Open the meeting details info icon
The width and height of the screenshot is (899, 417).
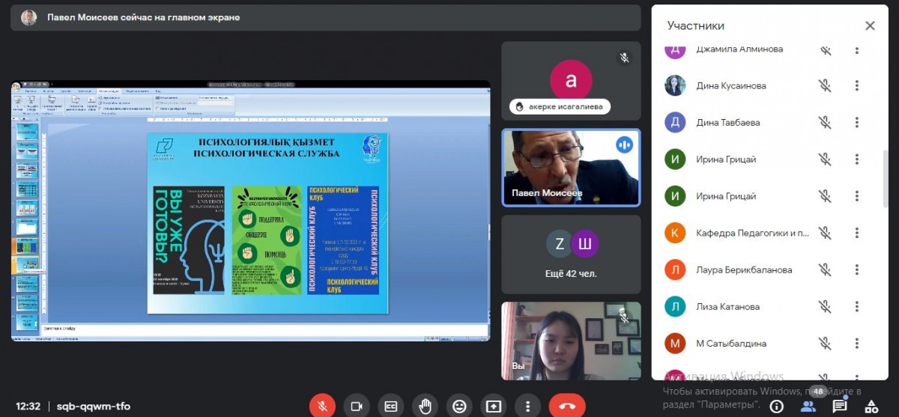(x=777, y=406)
